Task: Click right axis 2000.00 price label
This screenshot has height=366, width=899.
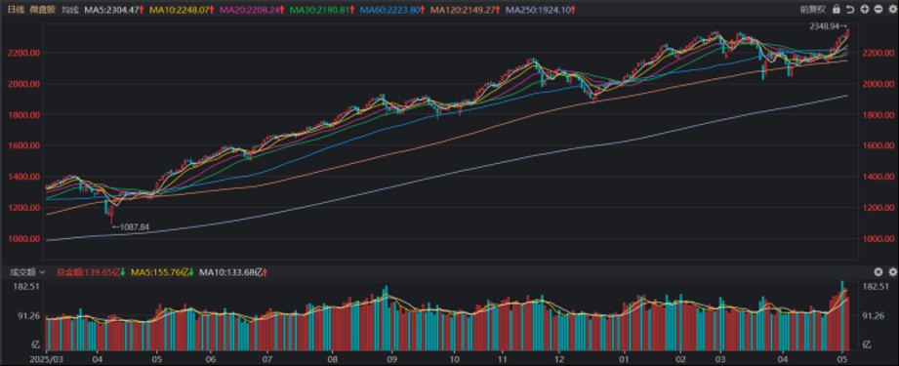Action: 879,84
